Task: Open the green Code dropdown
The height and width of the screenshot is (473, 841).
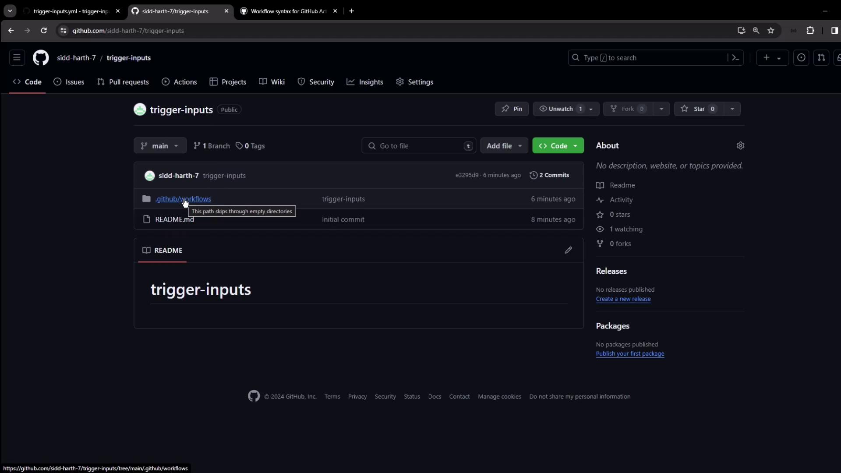Action: pos(558,146)
